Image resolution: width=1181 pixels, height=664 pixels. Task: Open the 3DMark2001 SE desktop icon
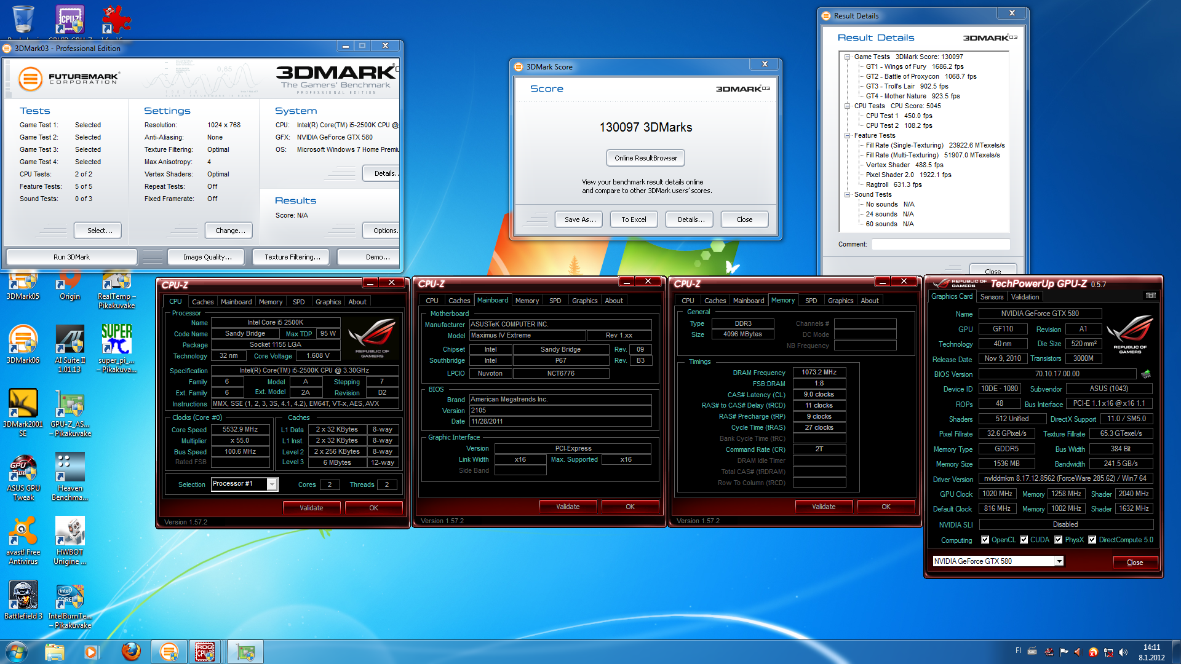tap(23, 413)
